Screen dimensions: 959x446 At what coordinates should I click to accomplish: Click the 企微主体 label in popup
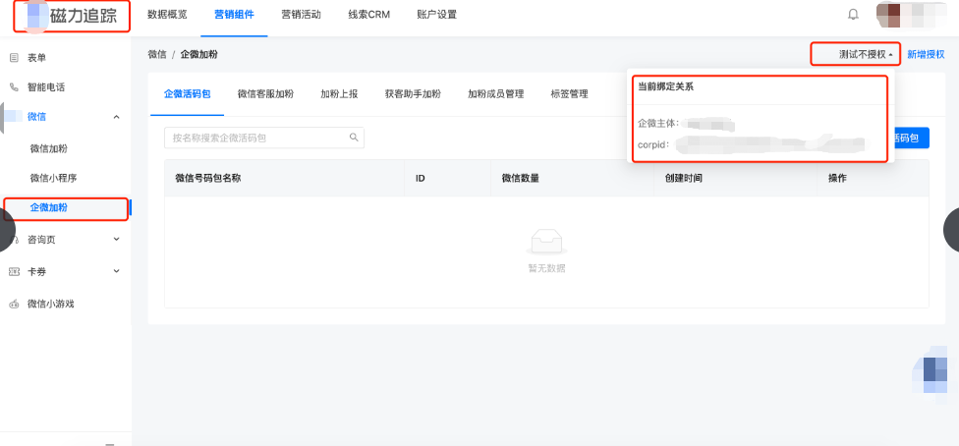point(658,123)
